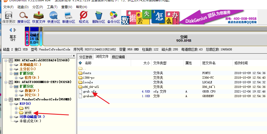Select the grub folder in the tree
Screen dimensions: 267x134
click(x=28, y=113)
